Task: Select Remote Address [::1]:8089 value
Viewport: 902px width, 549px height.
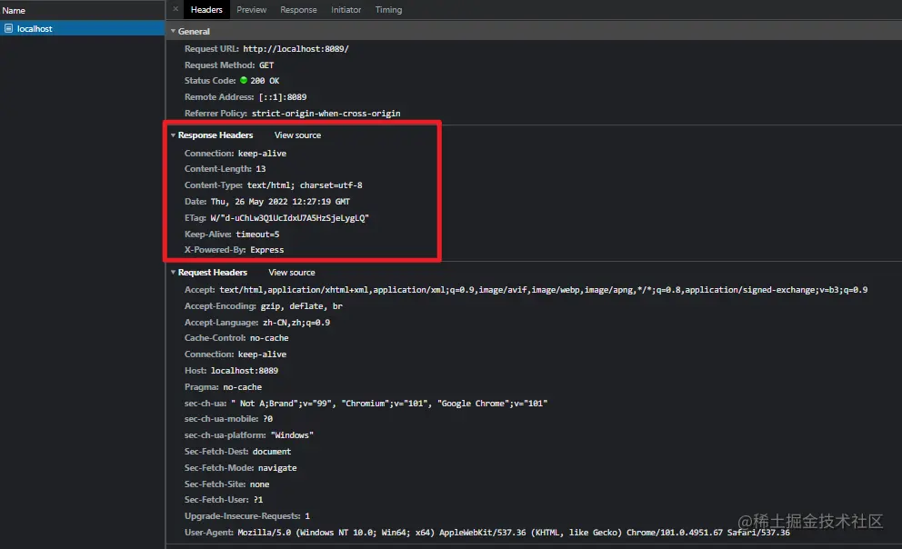Action: [x=283, y=97]
